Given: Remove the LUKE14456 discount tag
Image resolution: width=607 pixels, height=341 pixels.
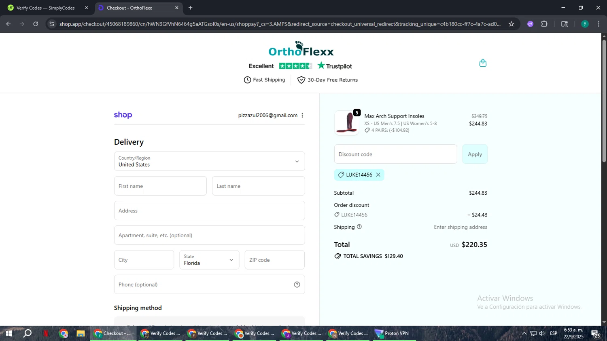Looking at the screenshot, I should coord(378,175).
